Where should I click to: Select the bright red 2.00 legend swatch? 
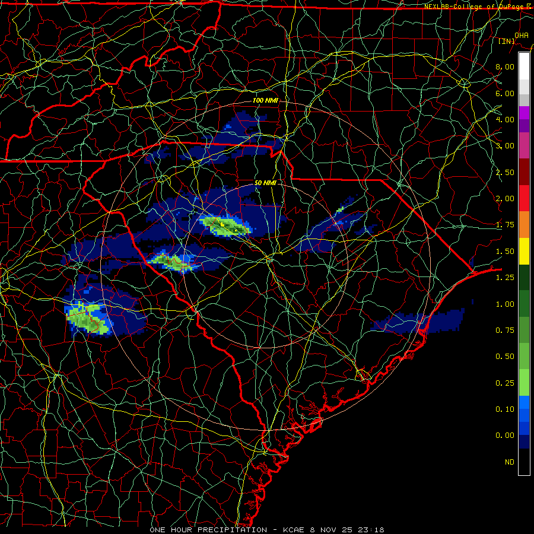(524, 198)
